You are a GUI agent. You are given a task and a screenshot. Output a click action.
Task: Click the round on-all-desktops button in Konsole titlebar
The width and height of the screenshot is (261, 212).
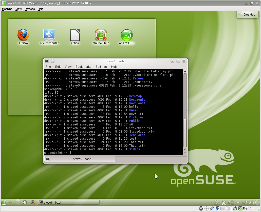[x=53, y=61]
